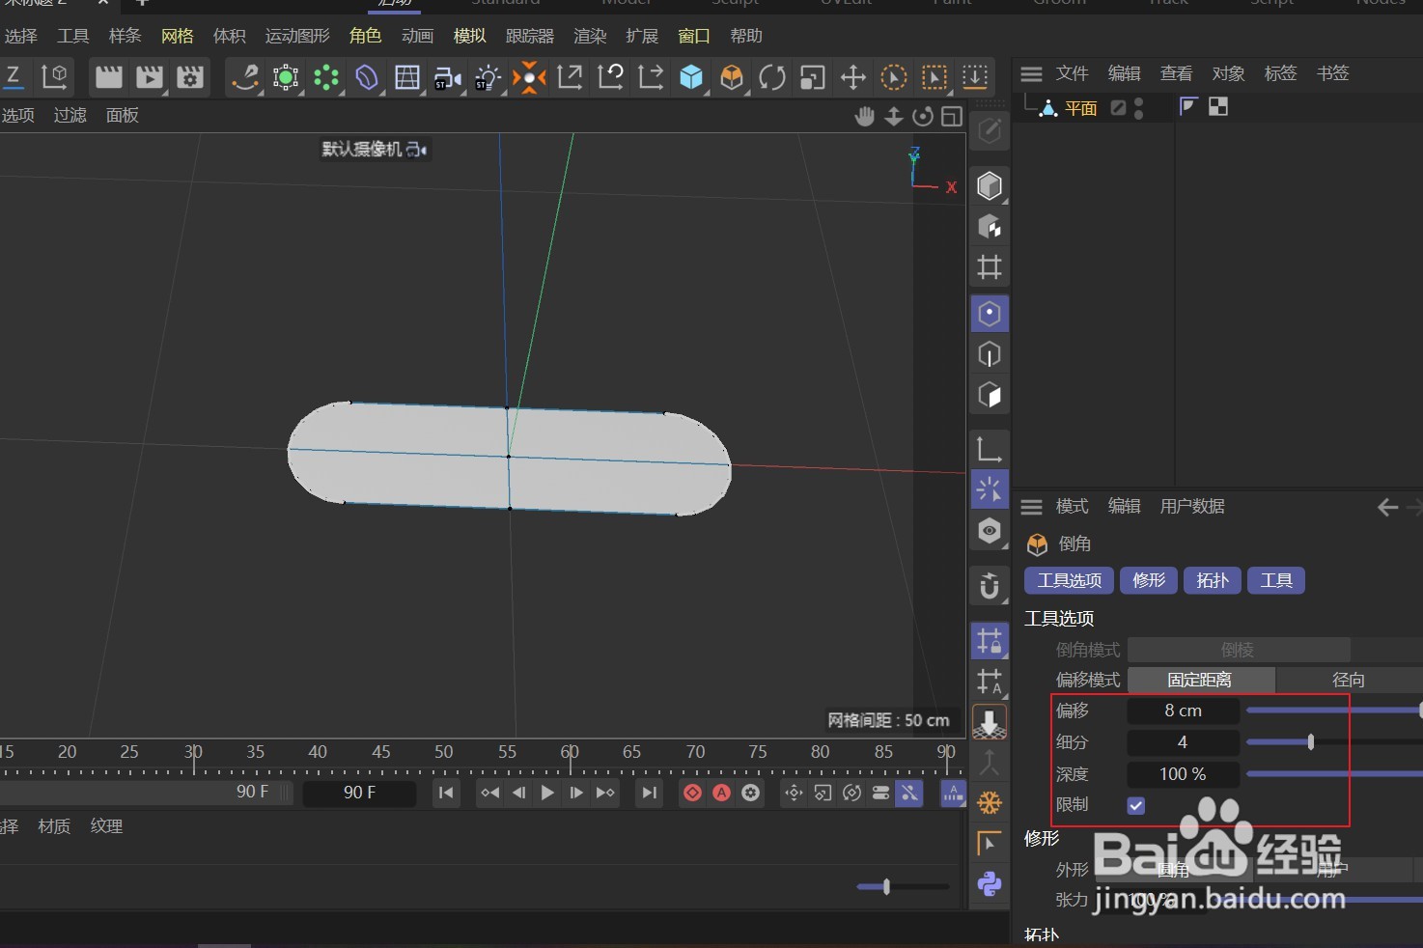Toggle the 限制 checkbox
The height and width of the screenshot is (948, 1423).
click(1136, 805)
